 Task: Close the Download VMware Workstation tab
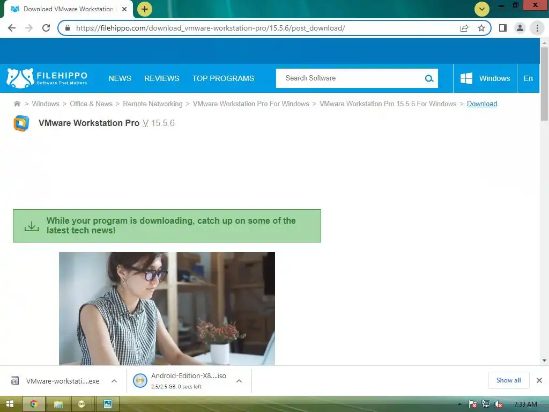click(124, 9)
